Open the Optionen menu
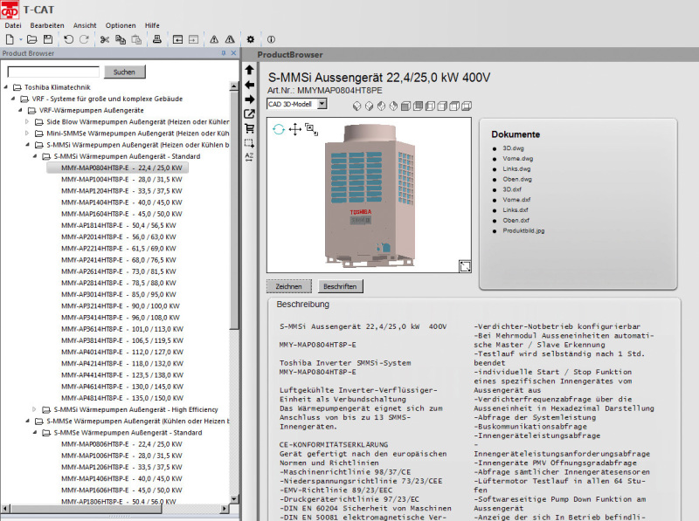Image resolution: width=699 pixels, height=521 pixels. tap(121, 25)
